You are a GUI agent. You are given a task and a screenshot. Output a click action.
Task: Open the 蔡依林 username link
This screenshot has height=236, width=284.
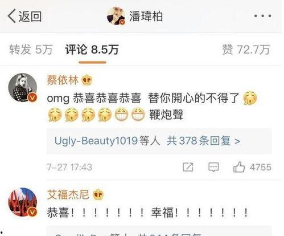(63, 80)
